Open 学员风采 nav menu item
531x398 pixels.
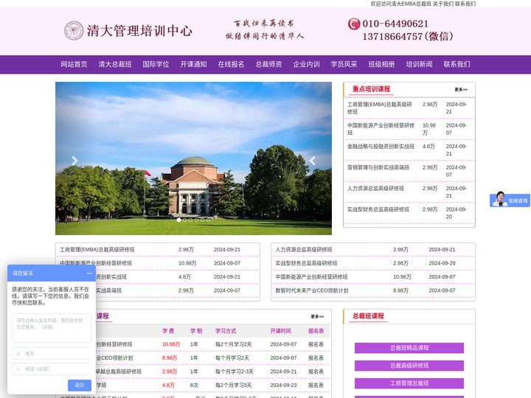click(344, 64)
